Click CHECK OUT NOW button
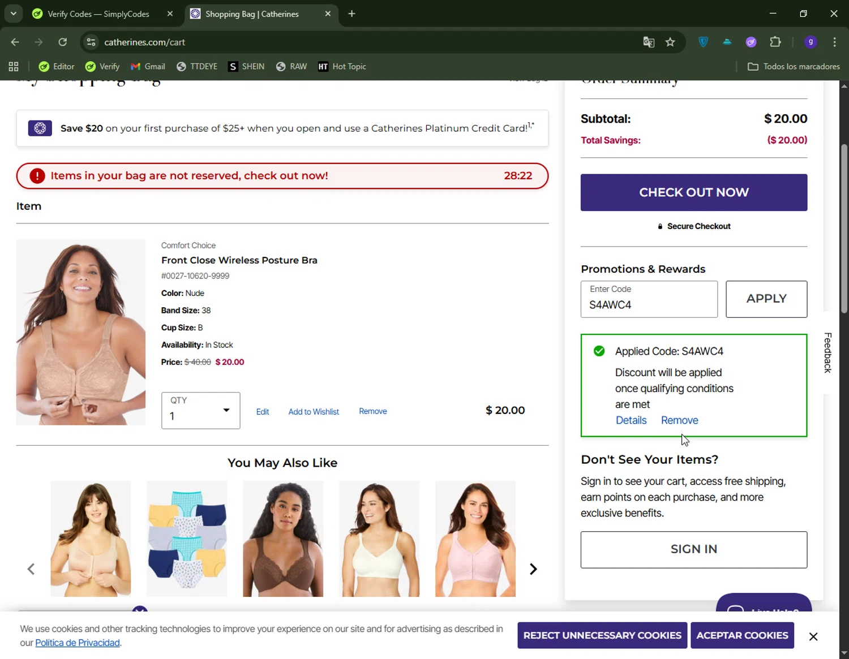 click(x=694, y=192)
